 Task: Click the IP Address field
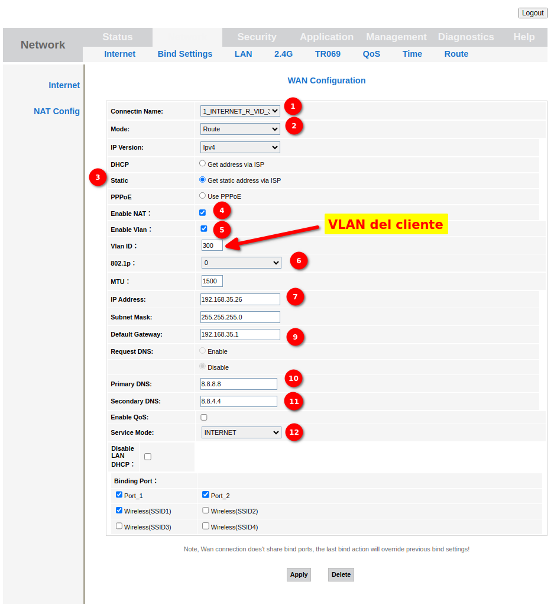pos(240,299)
